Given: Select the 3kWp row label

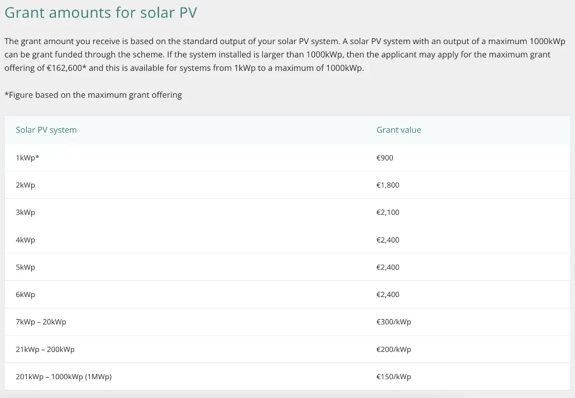Looking at the screenshot, I should 25,213.
